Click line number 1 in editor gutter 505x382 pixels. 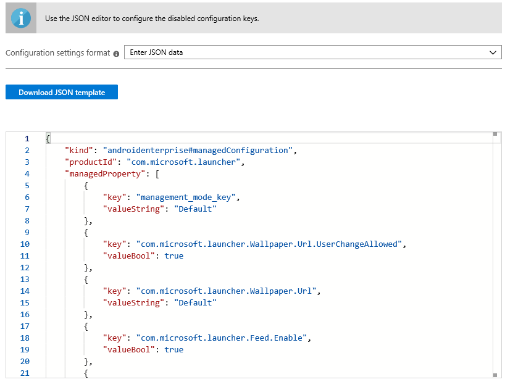click(x=27, y=139)
